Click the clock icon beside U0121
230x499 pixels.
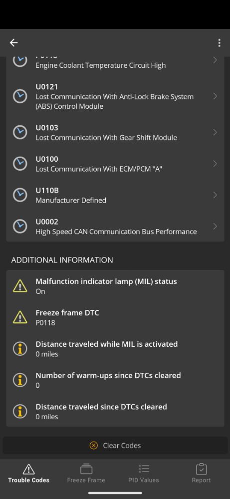[x=20, y=96]
